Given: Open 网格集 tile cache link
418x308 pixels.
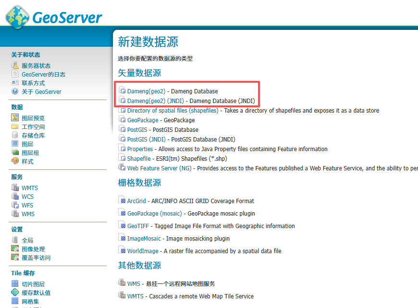Looking at the screenshot, I should click(x=30, y=302).
